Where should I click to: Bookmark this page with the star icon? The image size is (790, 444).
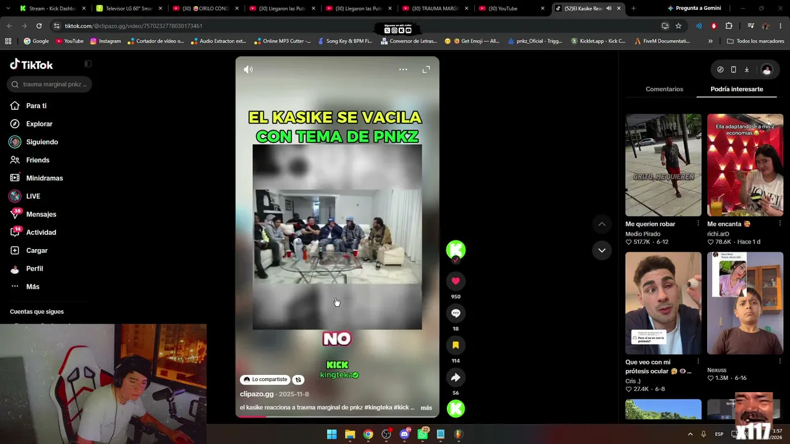pos(678,26)
